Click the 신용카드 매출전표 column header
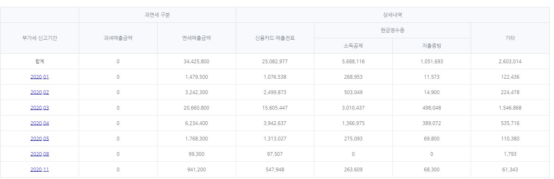Screen dimensions: 554x179 coord(275,38)
